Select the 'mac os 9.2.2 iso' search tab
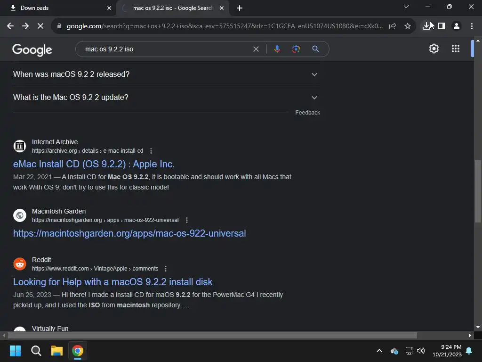 173,8
